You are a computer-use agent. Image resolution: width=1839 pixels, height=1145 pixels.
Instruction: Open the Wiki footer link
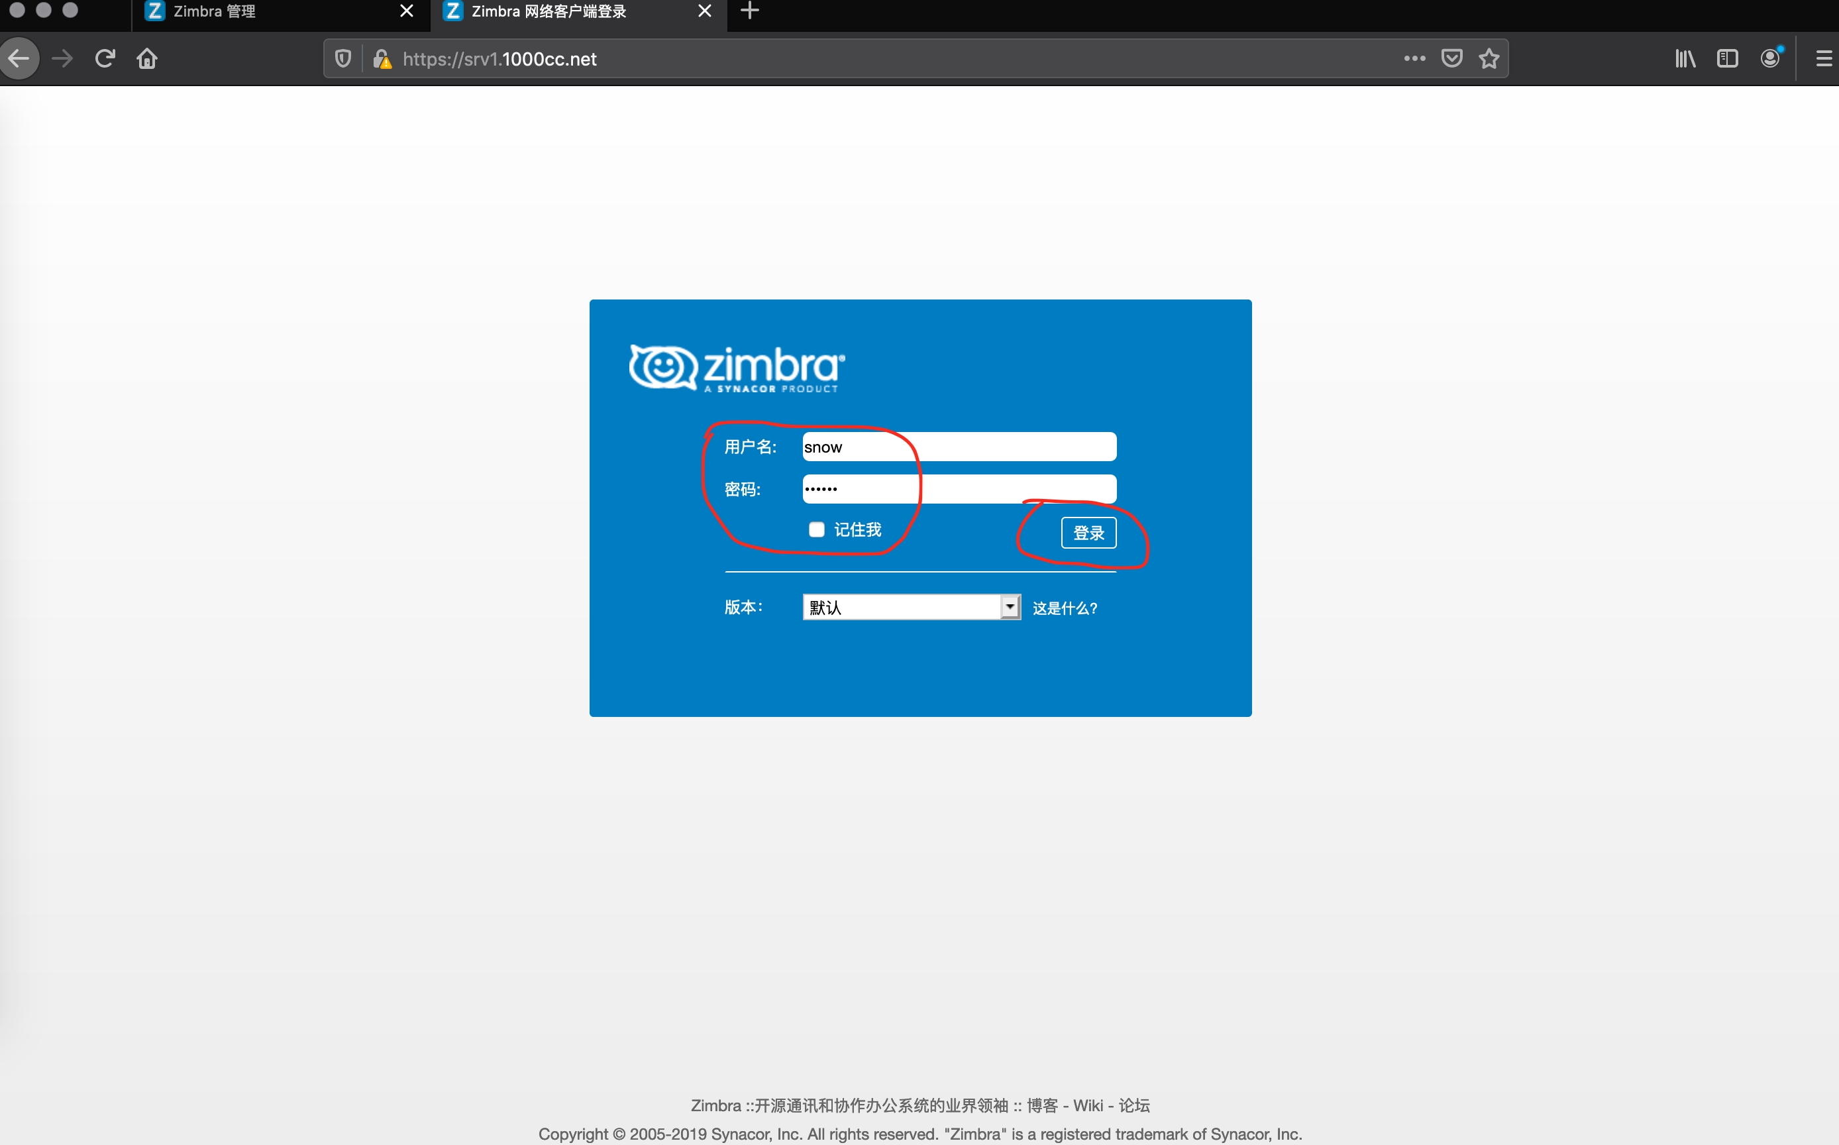click(x=1088, y=1106)
